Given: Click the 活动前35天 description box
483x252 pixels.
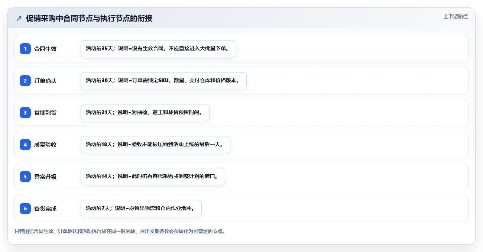Looking at the screenshot, I should point(158,49).
